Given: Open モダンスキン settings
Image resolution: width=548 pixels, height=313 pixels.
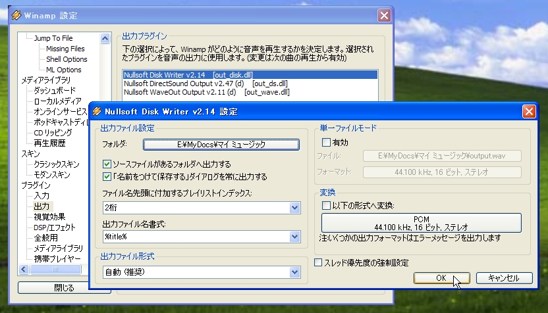Looking at the screenshot, I should click(x=52, y=174).
